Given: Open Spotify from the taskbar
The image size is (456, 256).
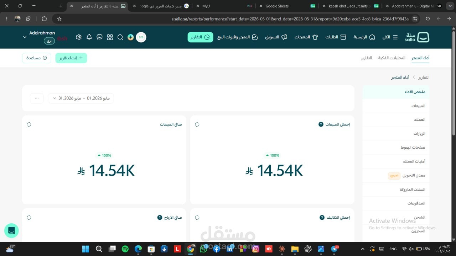Looking at the screenshot, I should 125,249.
